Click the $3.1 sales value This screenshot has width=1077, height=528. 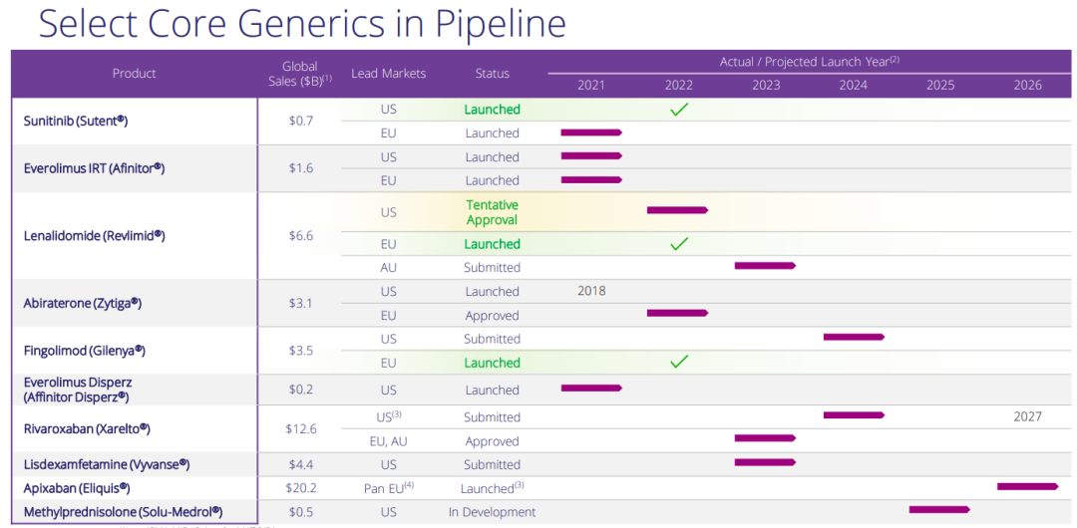coord(301,302)
